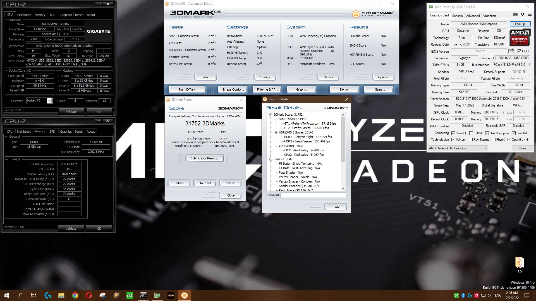This screenshot has width=536, height=301.
Task: Open the GPU-Z hamburger menu
Action: click(x=529, y=14)
